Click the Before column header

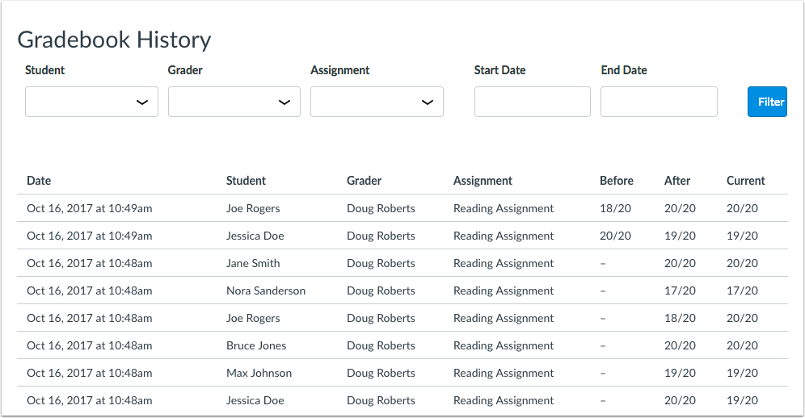tap(617, 181)
